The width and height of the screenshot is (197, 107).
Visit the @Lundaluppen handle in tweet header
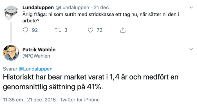click(72, 8)
